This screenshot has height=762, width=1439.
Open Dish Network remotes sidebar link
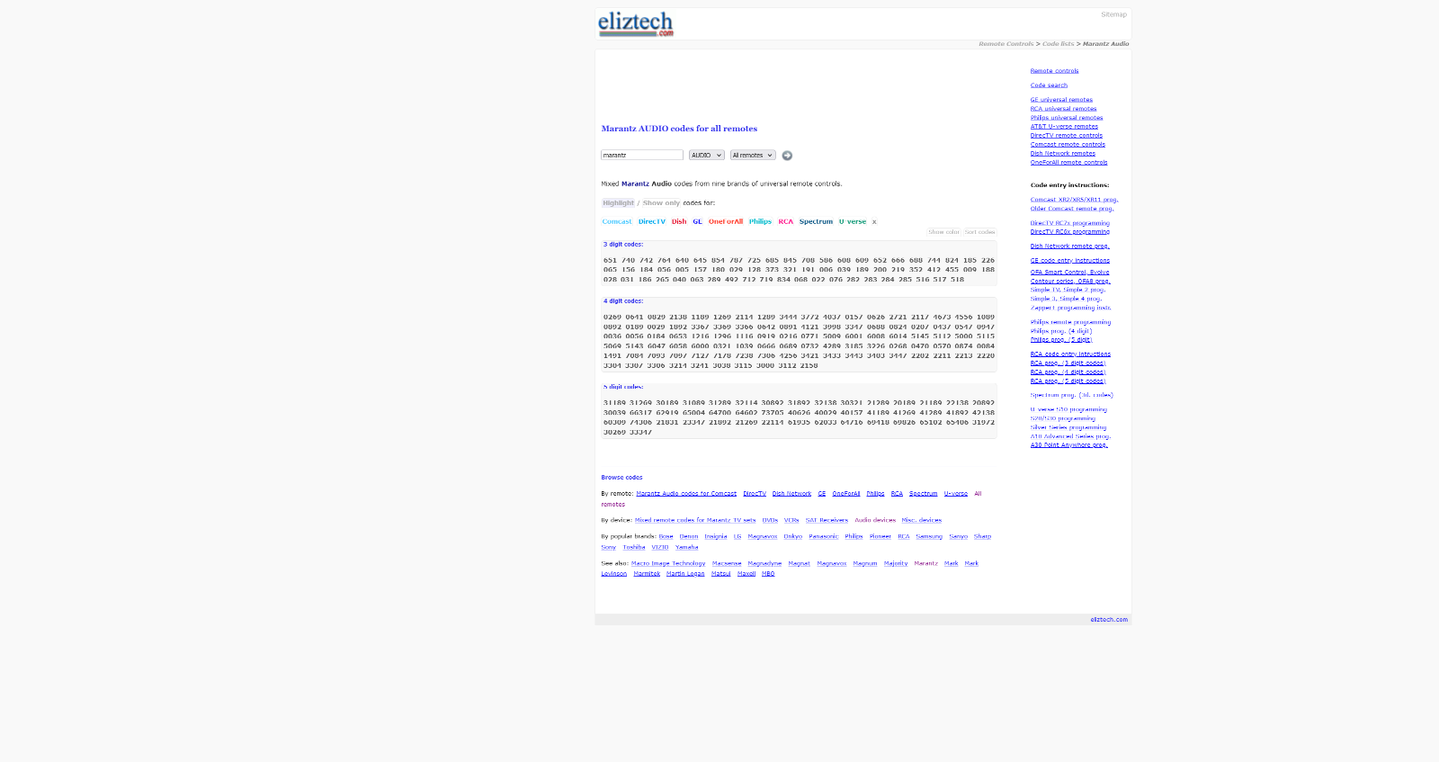pyautogui.click(x=1063, y=154)
